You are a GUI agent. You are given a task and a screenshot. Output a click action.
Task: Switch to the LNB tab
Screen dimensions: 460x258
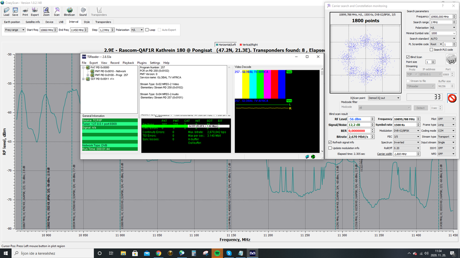click(x=61, y=22)
